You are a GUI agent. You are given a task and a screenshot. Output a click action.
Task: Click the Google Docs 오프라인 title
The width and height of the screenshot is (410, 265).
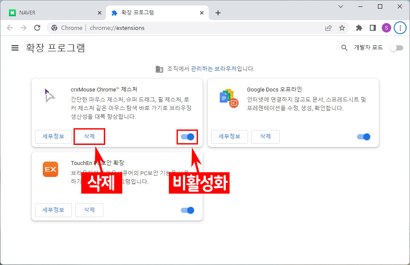(274, 89)
